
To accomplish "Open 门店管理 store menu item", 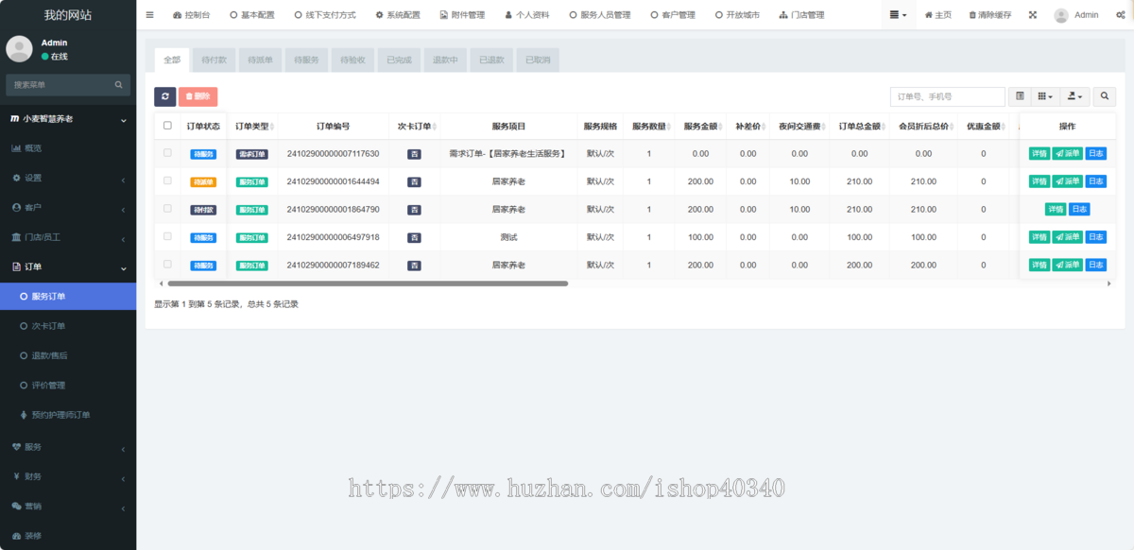I will (801, 15).
